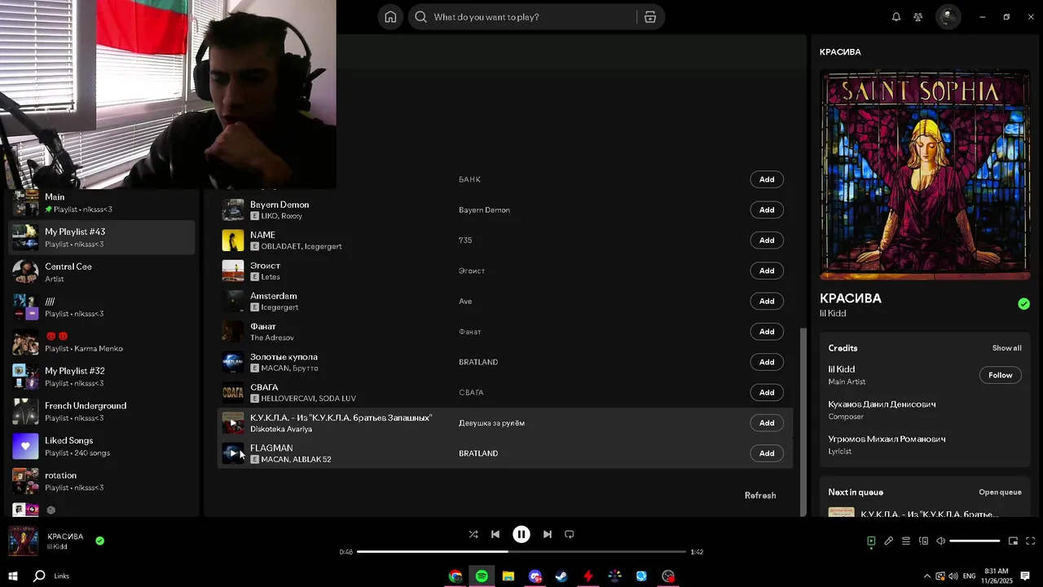Expand system tray hidden icons
Image resolution: width=1043 pixels, height=587 pixels.
(x=926, y=576)
